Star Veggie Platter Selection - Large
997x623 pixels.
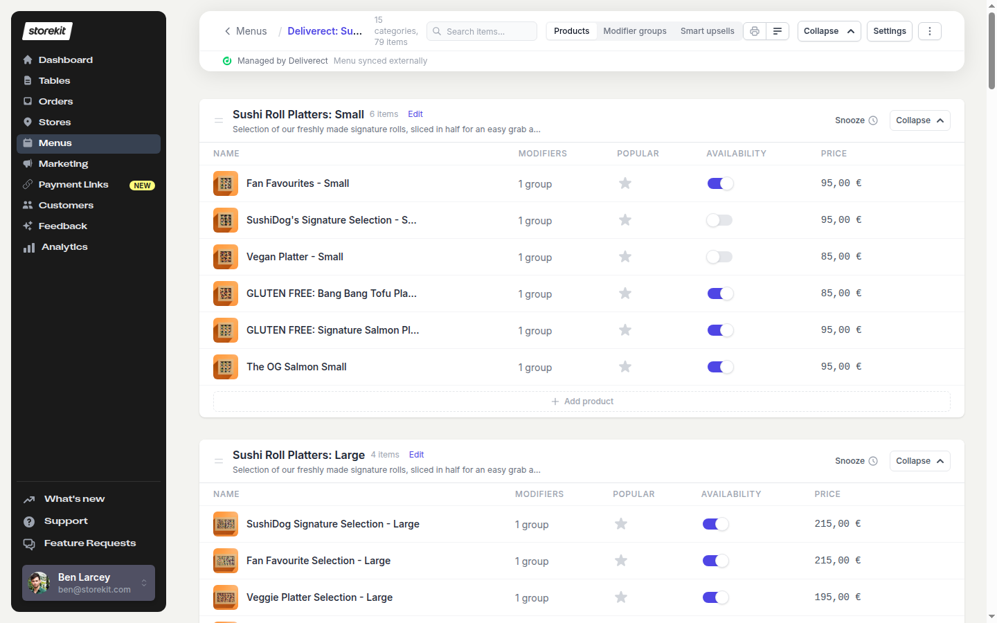(621, 597)
